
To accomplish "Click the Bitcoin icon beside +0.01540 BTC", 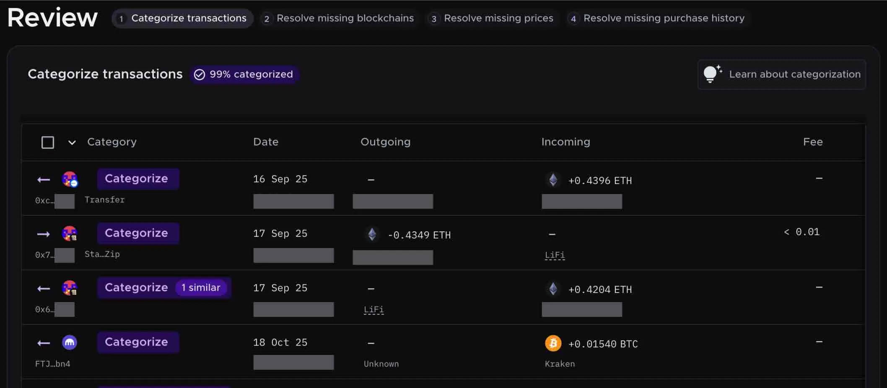I will tap(553, 343).
